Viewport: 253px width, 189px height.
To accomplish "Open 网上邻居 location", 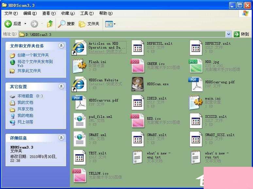I will click(25, 122).
